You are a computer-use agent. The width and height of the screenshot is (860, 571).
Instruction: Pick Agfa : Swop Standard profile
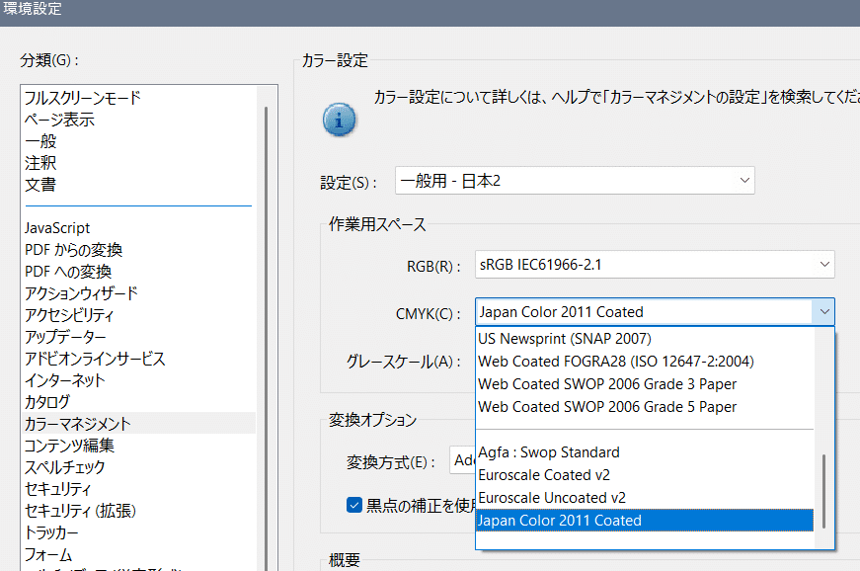(x=645, y=452)
